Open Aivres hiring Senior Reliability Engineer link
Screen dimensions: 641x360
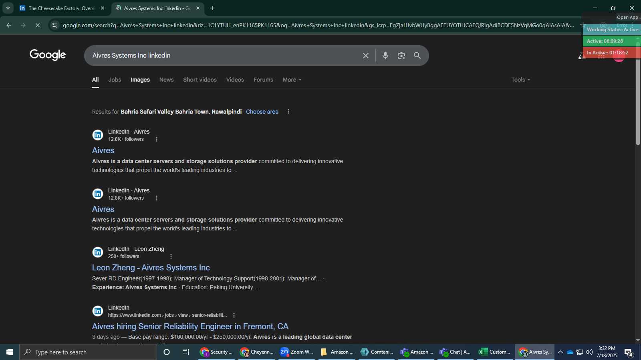(x=190, y=326)
